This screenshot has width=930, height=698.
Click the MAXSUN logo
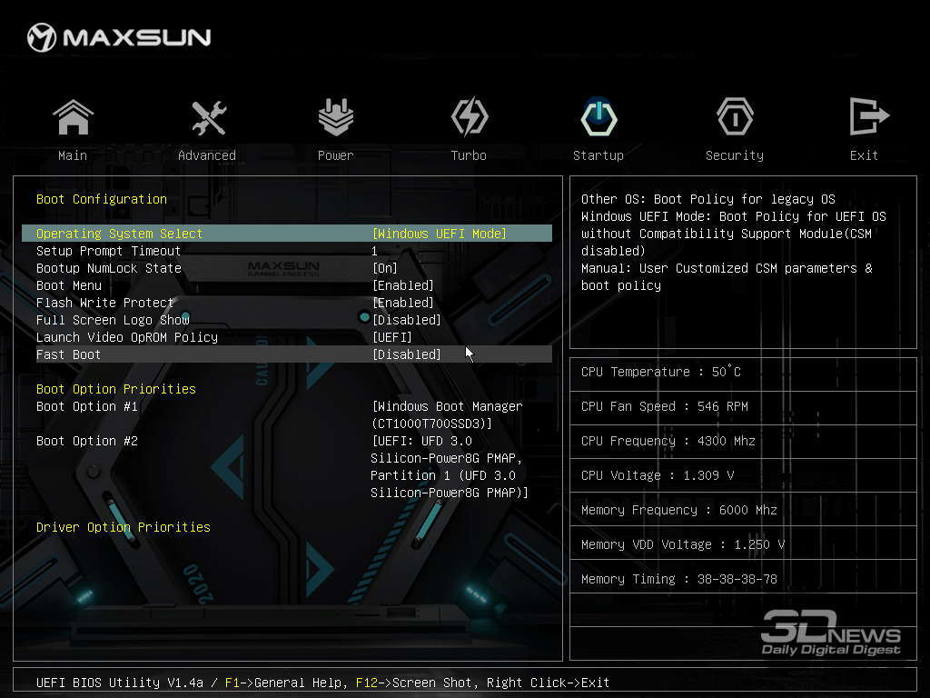click(119, 37)
